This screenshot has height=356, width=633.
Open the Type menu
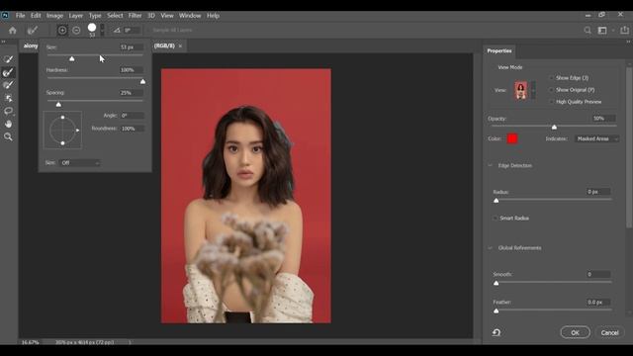tap(95, 16)
